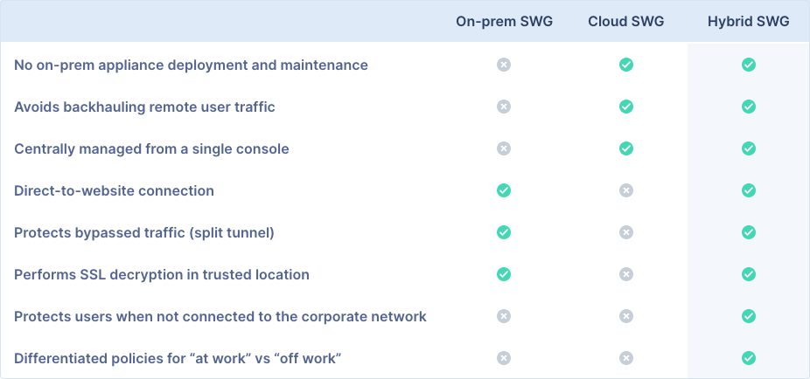Click the On-prem SWG column header
The width and height of the screenshot is (810, 379).
[x=504, y=22]
